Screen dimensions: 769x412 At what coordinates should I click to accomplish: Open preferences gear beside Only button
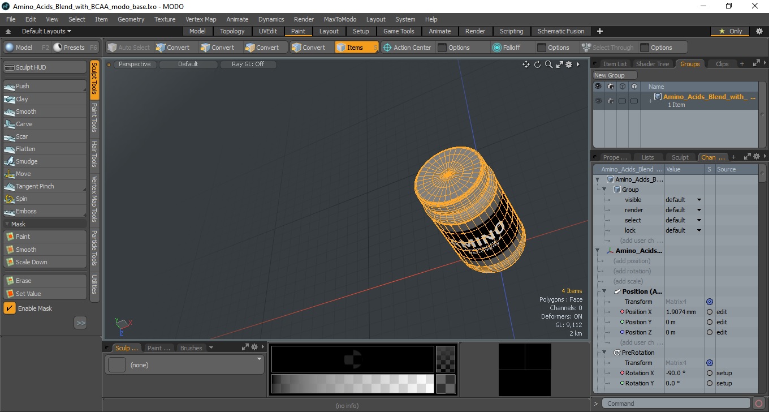pyautogui.click(x=759, y=31)
